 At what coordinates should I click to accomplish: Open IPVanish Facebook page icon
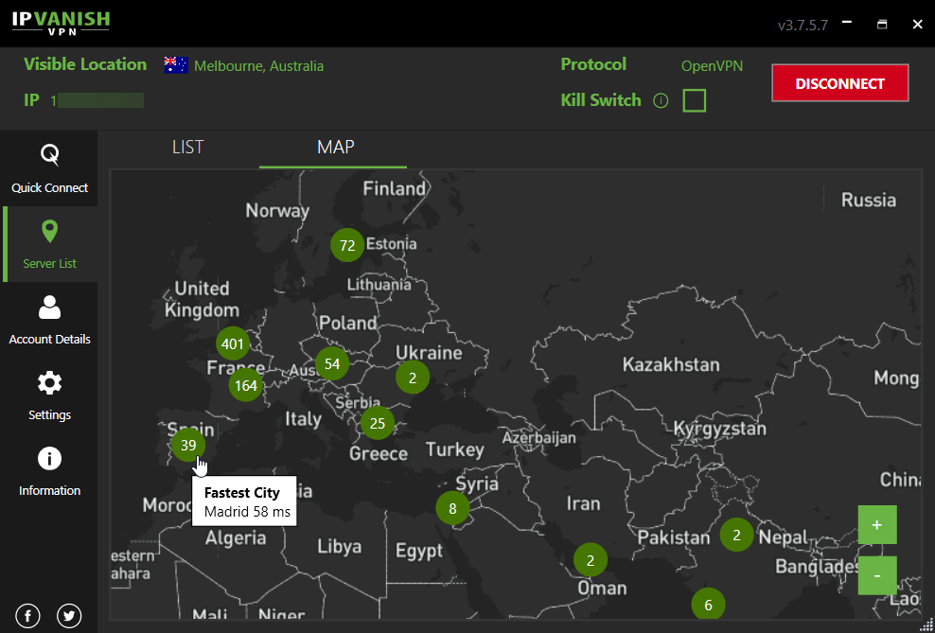pos(28,616)
